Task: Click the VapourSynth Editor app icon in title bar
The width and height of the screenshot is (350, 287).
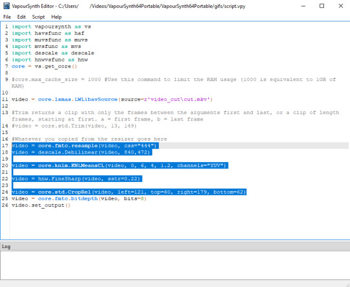Action: pyautogui.click(x=6, y=6)
